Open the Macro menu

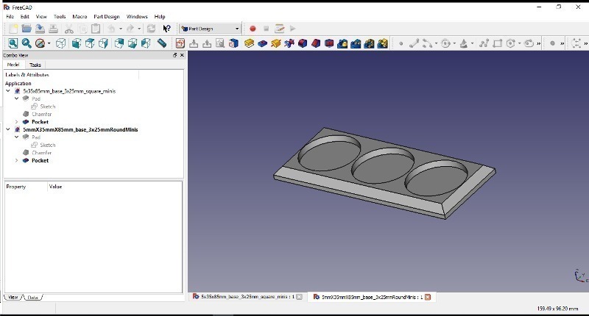tap(79, 16)
